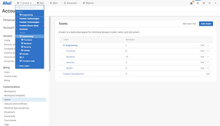The height and width of the screenshot is (126, 220).
Task: Collapse the Engineering team row in table
Action: click(x=64, y=45)
